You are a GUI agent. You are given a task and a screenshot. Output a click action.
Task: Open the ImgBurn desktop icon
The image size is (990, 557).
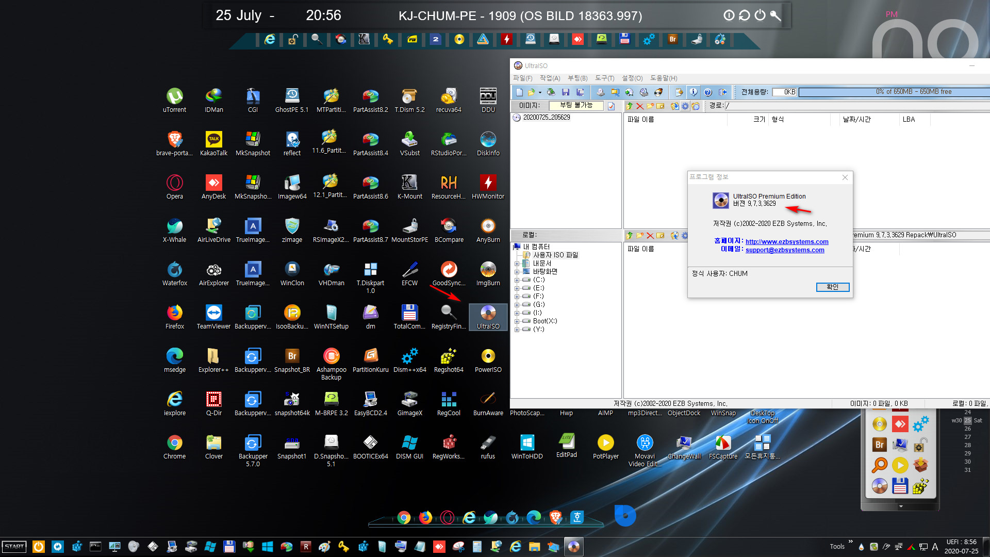(488, 274)
